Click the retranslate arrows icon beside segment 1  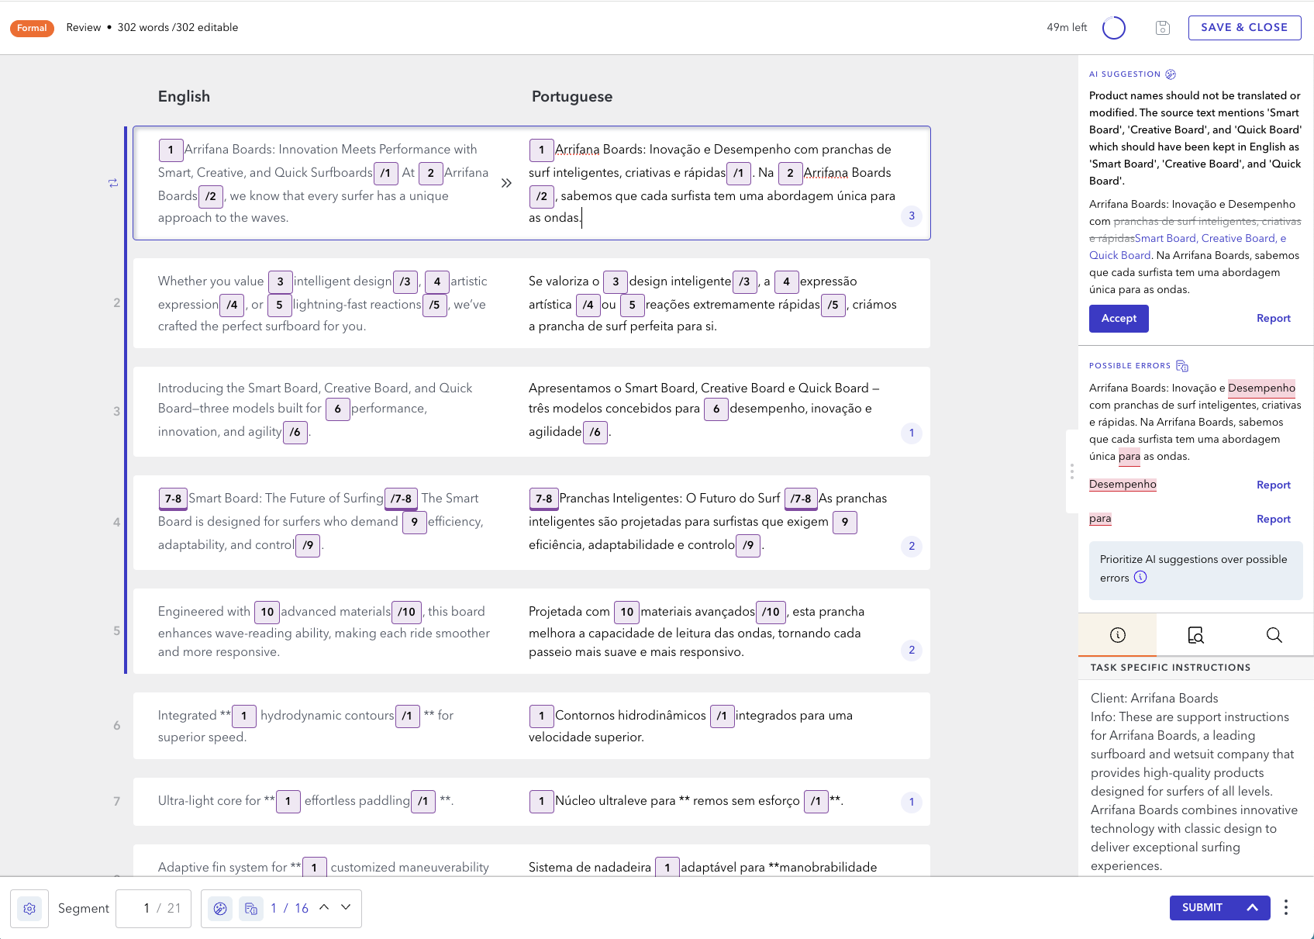[112, 183]
